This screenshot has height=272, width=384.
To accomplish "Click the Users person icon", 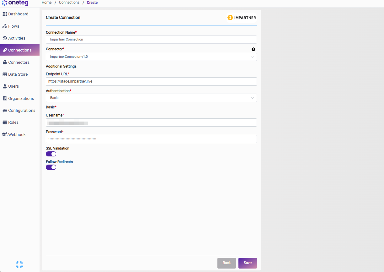I will click(x=5, y=86).
